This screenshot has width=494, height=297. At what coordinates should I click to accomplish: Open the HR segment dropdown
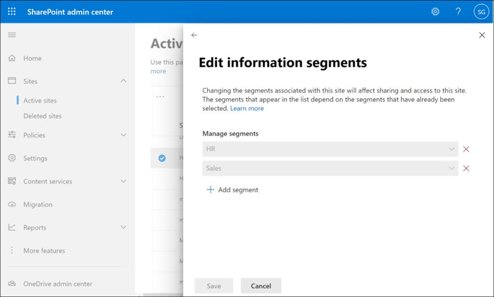(x=452, y=148)
